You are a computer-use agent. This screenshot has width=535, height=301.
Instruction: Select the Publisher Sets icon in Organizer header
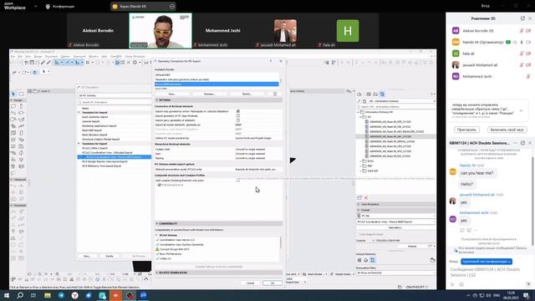[x=382, y=94]
